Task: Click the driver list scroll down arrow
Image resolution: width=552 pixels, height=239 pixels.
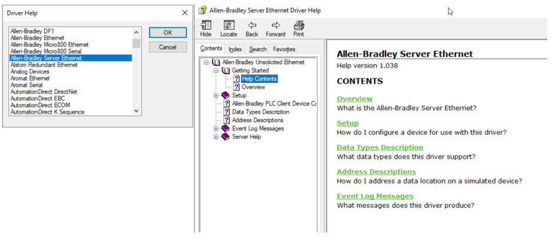Action: [x=137, y=111]
